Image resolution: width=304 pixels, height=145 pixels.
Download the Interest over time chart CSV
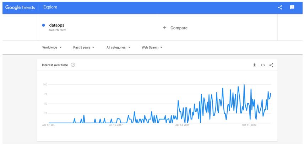pos(255,65)
